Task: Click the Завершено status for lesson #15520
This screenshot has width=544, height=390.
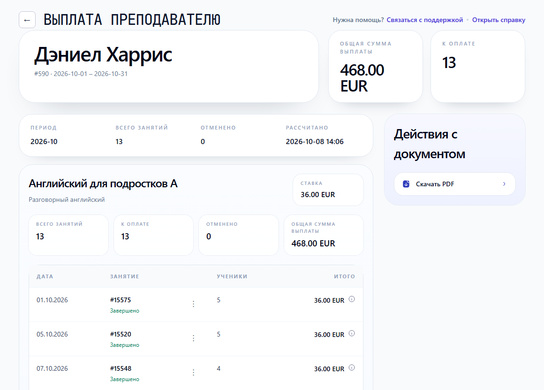Action: tap(125, 345)
